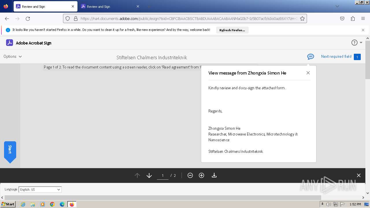This screenshot has height=208, width=370.
Task: Click the document title Stiftelsen Chalmers Industriteknik
Action: pyautogui.click(x=152, y=57)
